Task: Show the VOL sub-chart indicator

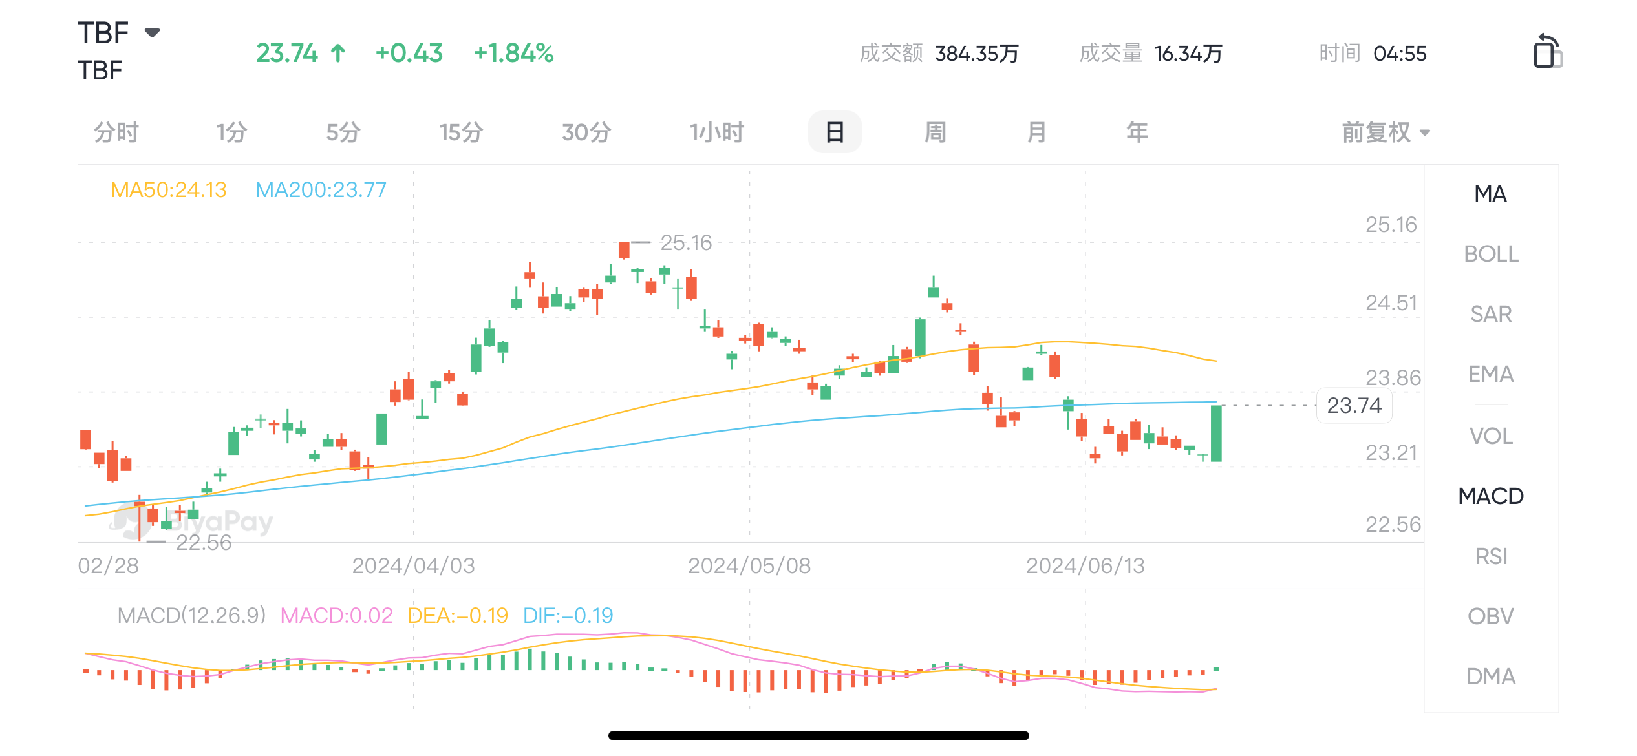Action: pos(1491,436)
